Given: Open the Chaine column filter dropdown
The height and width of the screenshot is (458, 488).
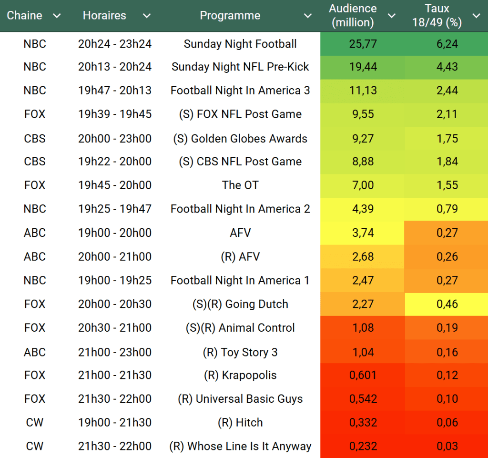Looking at the screenshot, I should [57, 16].
